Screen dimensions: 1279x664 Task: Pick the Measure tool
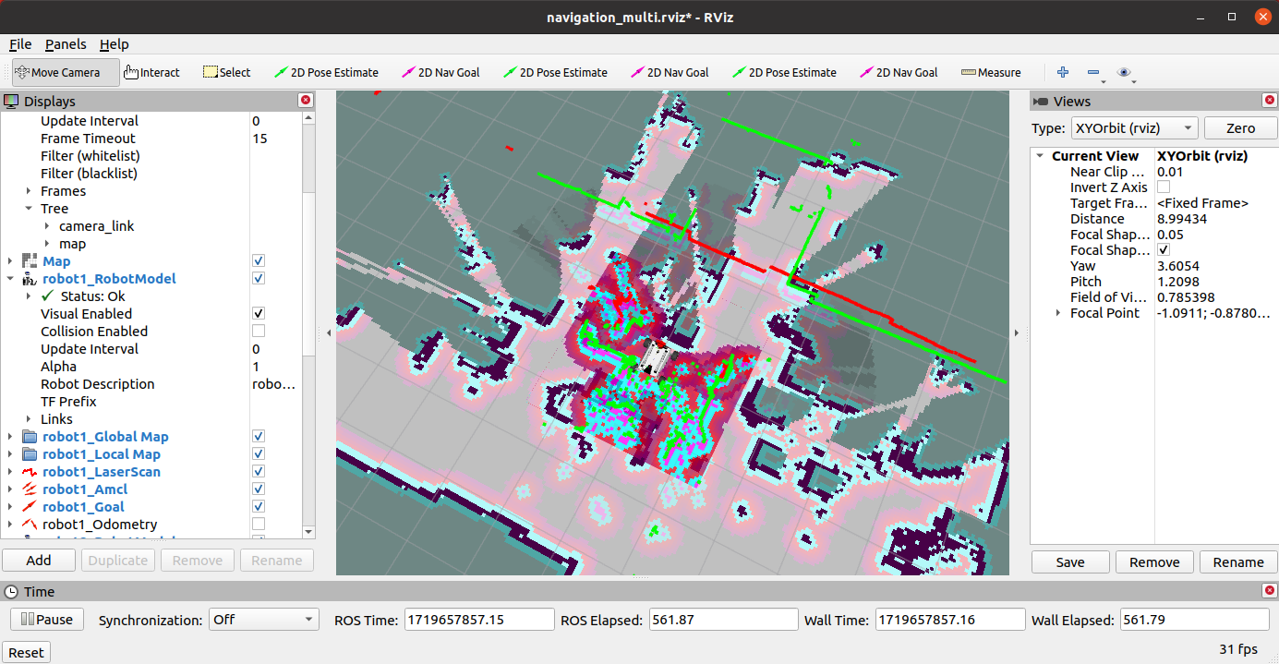pos(991,72)
